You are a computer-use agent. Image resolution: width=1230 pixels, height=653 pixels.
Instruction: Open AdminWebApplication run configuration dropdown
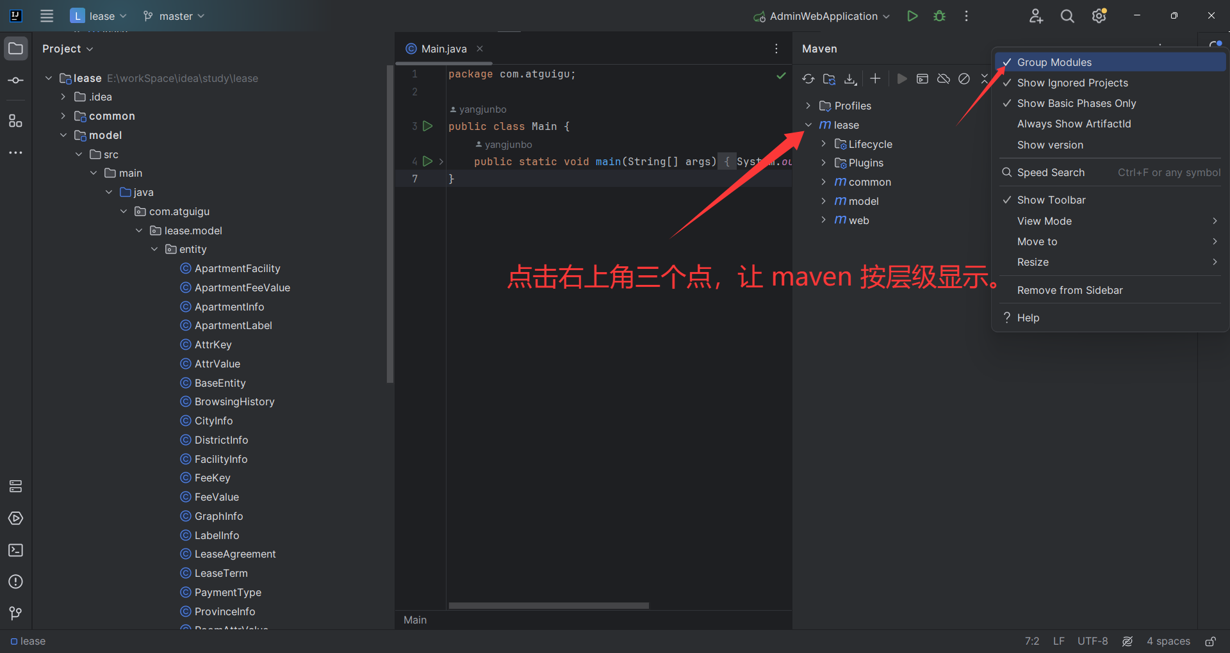coord(822,16)
